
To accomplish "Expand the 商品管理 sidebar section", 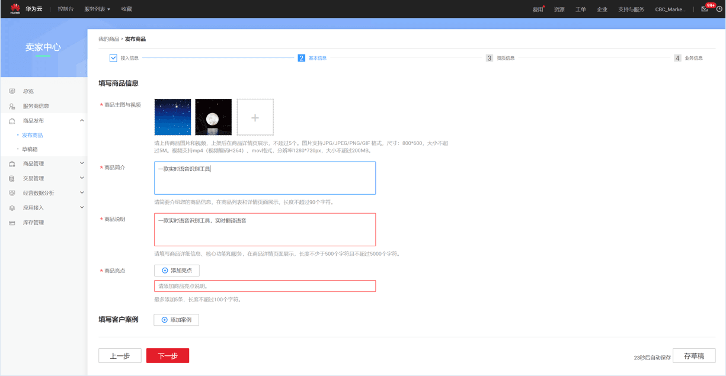I will click(82, 163).
